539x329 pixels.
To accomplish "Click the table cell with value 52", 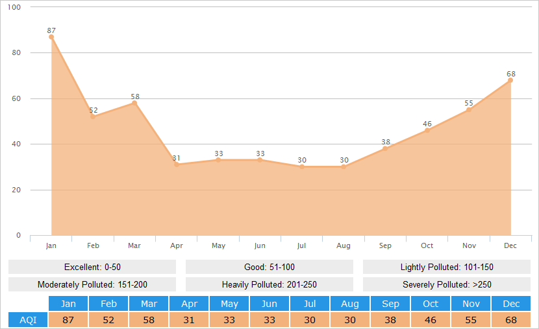I will click(x=108, y=320).
